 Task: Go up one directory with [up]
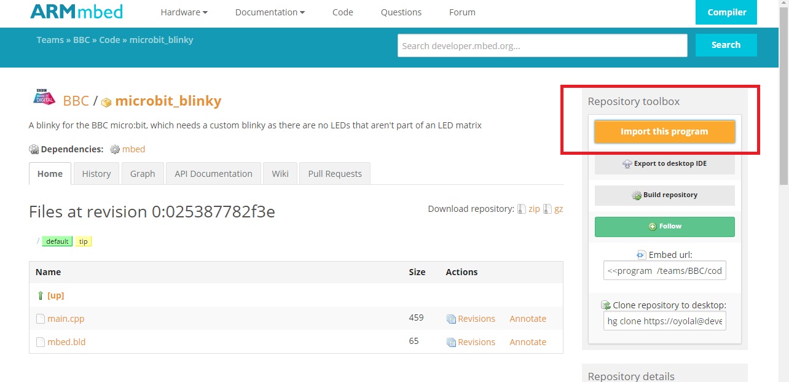tap(56, 295)
